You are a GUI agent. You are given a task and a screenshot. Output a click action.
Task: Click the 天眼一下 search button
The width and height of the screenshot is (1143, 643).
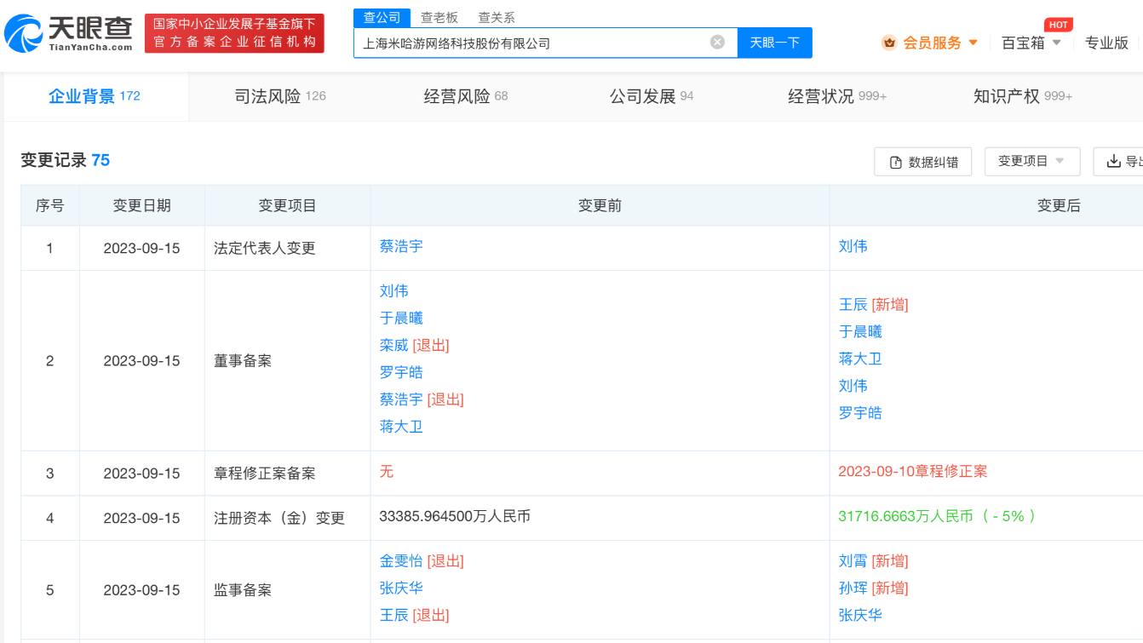pos(774,43)
